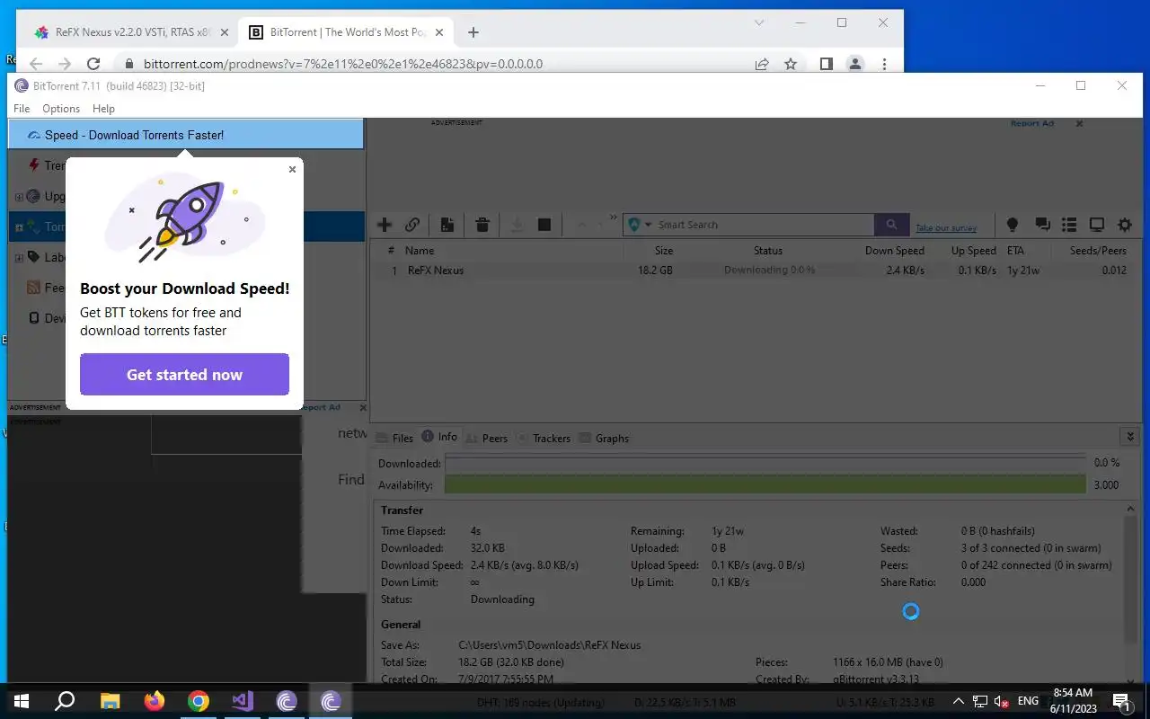Screen dimensions: 1150x719
Task: Click the Upgrade icon in sidebar
Action: coord(34,196)
